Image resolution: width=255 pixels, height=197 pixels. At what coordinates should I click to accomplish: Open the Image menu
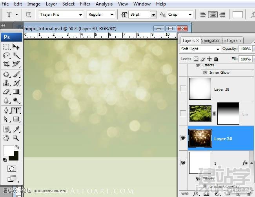(x=34, y=4)
